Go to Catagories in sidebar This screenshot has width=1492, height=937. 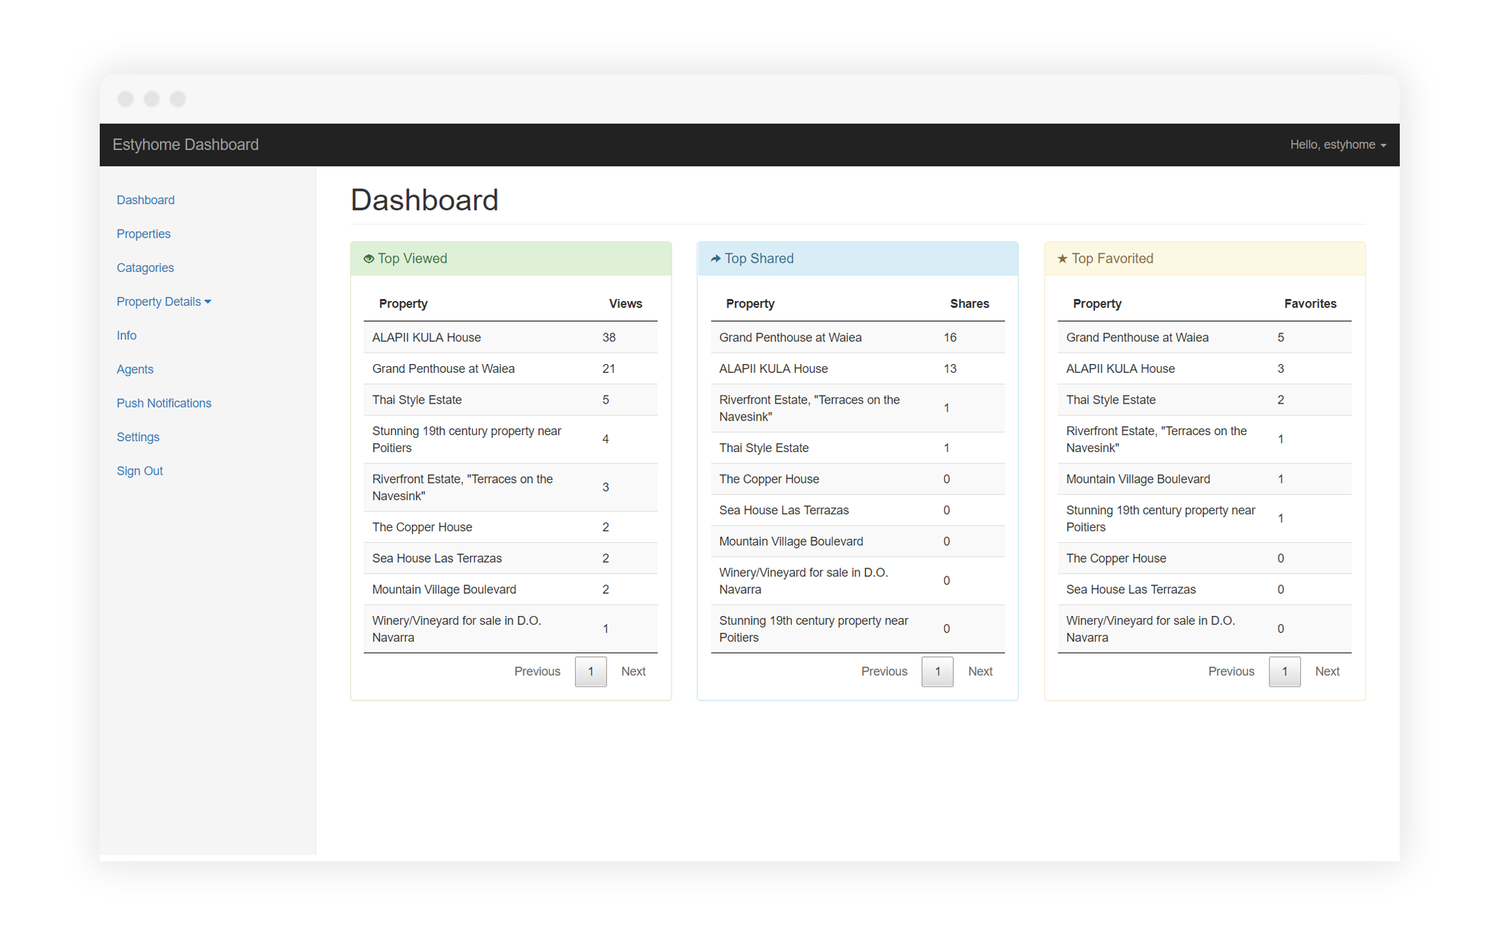click(145, 268)
